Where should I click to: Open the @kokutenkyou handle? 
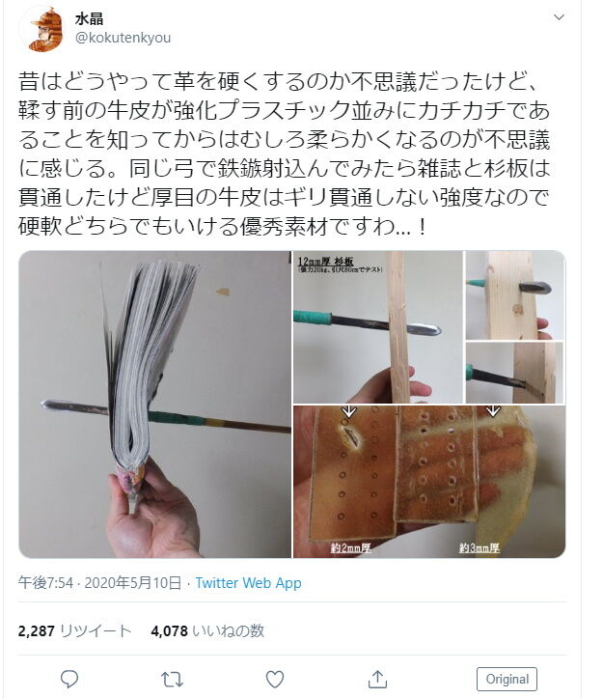click(x=123, y=38)
